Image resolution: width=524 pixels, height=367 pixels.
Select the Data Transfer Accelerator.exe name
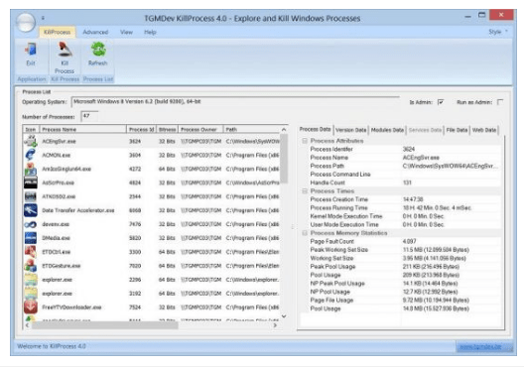(x=78, y=210)
